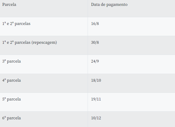
Task: Select the '1ª e 2ª parcelas (repescagem)' cell
Action: [x=29, y=42]
